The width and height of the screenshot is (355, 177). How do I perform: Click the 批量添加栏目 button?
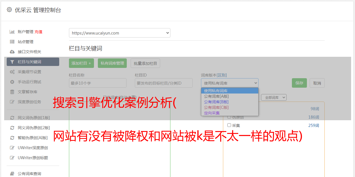pyautogui.click(x=145, y=63)
